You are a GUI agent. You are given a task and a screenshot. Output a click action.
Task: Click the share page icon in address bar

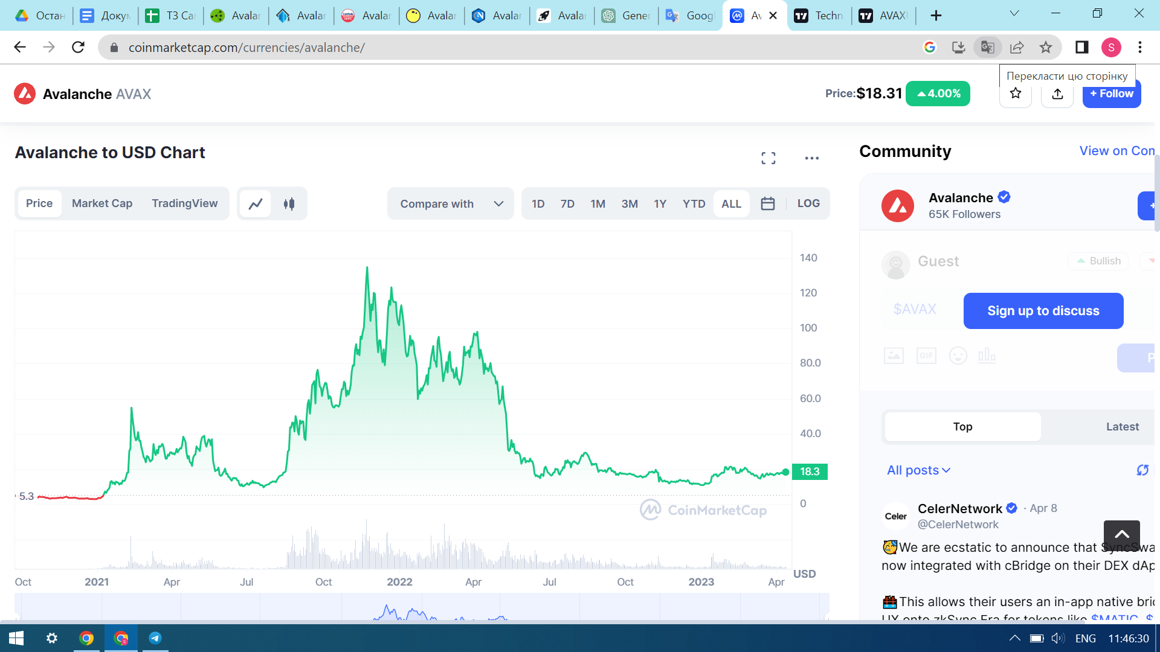(1017, 47)
